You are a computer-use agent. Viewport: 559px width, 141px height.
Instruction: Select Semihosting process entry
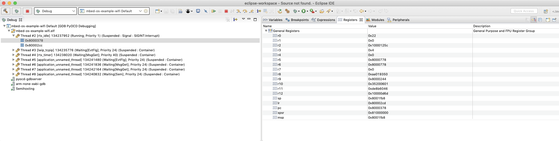coord(25,89)
